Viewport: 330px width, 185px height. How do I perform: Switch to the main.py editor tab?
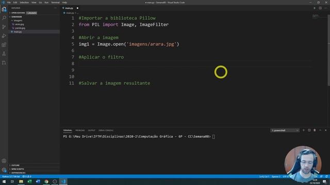(x=69, y=8)
